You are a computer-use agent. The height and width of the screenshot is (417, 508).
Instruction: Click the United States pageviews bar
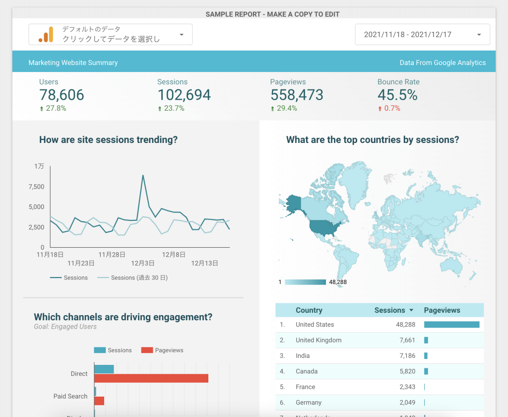tap(451, 325)
